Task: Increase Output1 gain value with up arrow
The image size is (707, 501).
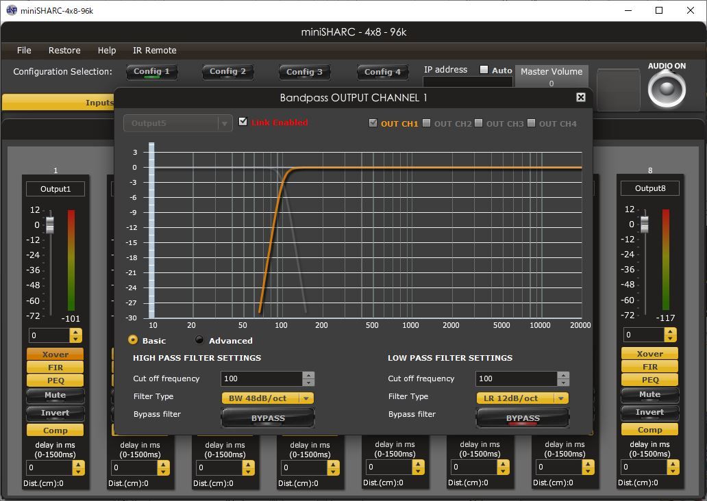Action: [76, 332]
